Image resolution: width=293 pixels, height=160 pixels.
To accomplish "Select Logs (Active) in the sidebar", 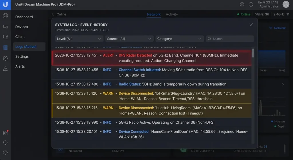I will click(29, 47).
